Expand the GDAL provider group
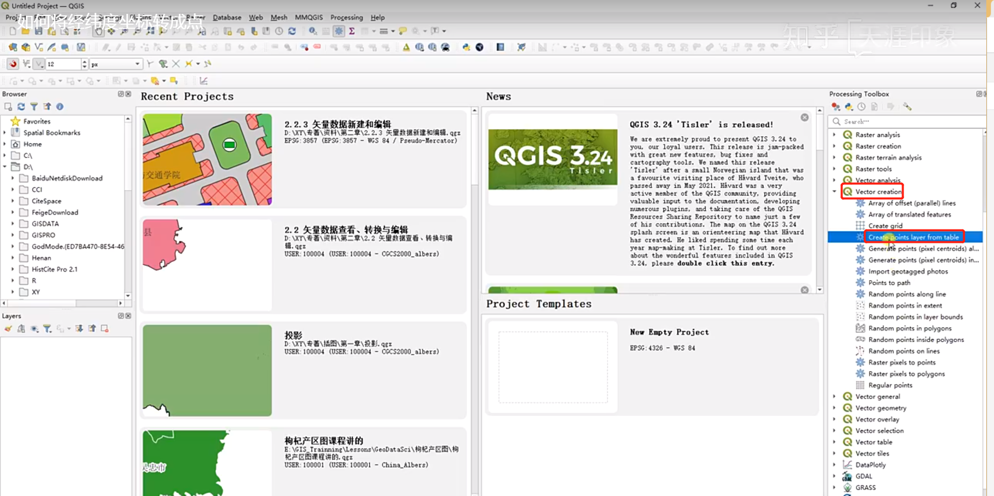Screen dimensions: 994x496 point(834,476)
